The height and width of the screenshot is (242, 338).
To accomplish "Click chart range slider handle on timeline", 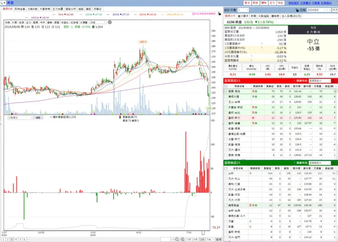I will [203, 233].
